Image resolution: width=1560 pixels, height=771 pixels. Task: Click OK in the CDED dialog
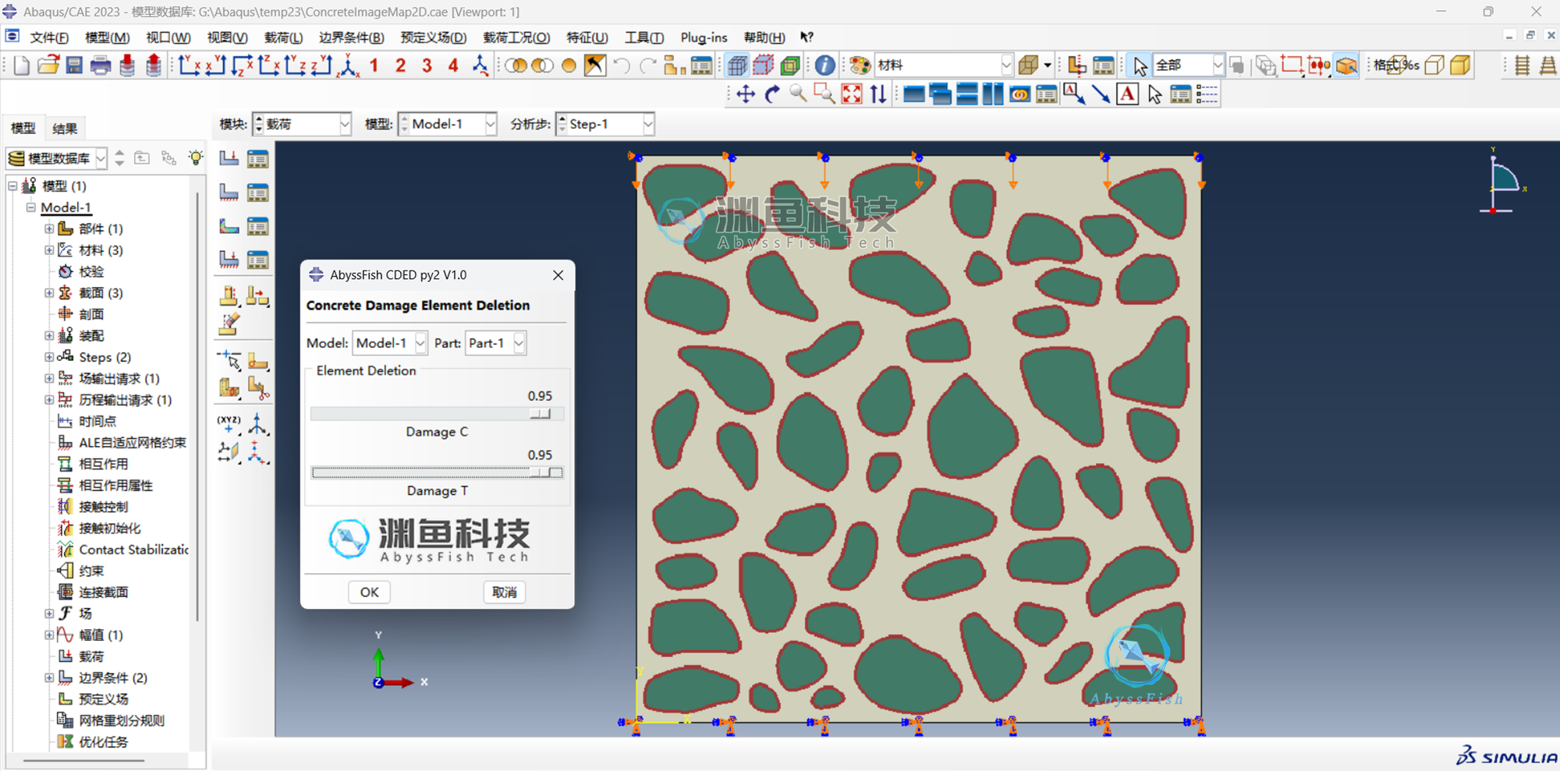(x=370, y=592)
